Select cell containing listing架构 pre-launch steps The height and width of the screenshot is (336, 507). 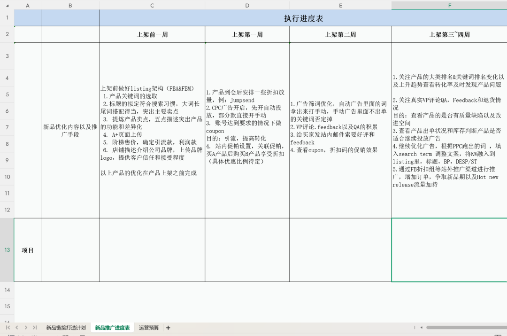[152, 131]
